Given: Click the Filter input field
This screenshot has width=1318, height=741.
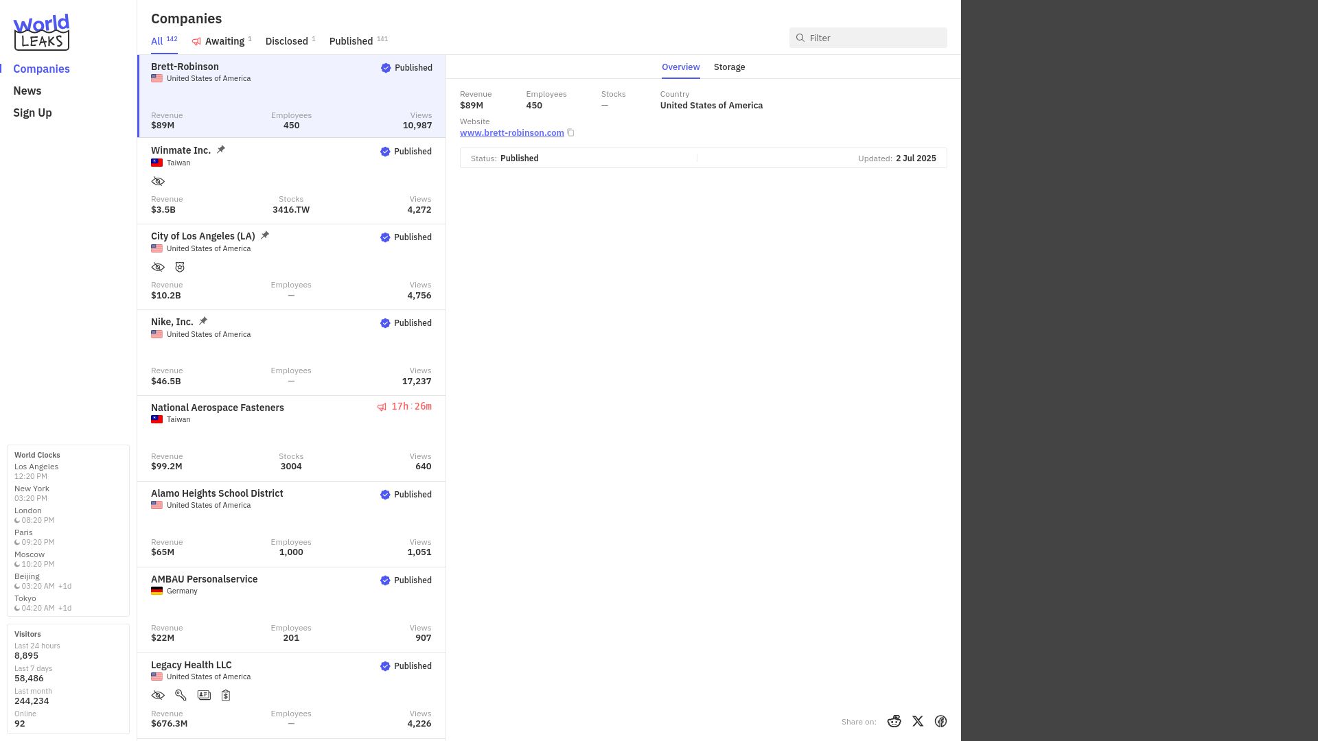Looking at the screenshot, I should [x=868, y=38].
